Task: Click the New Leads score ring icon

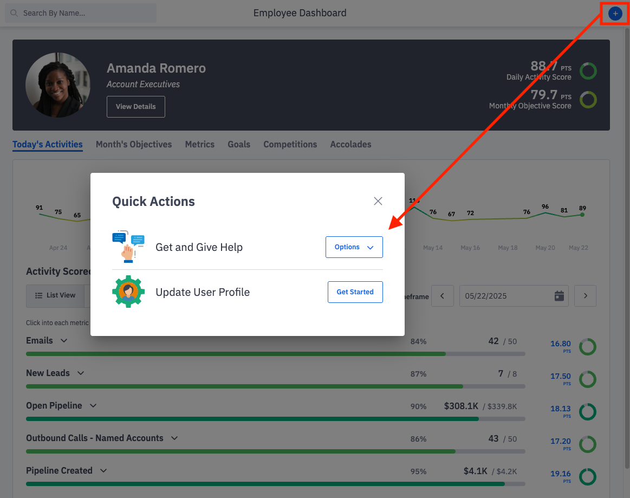Action: (587, 379)
